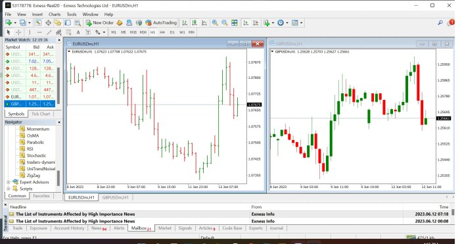Viewport: 460px width, 244px height.
Task: Toggle chart shift from right border
Action: [x=256, y=22]
